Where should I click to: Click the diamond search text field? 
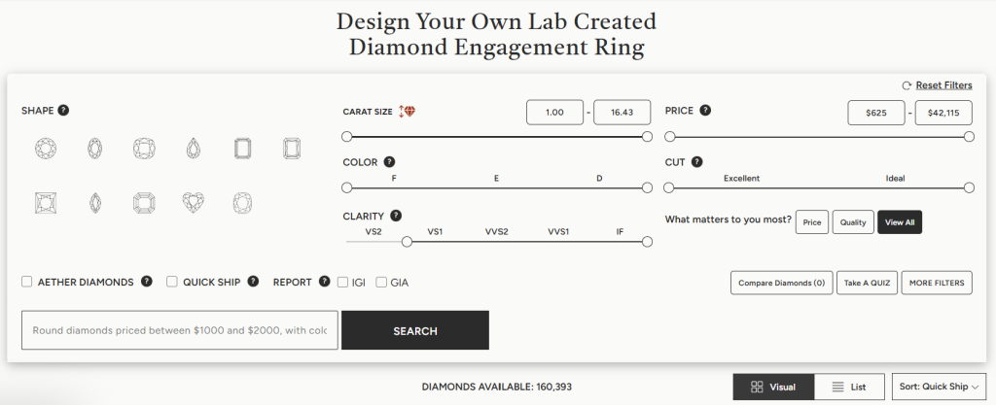[x=180, y=330]
